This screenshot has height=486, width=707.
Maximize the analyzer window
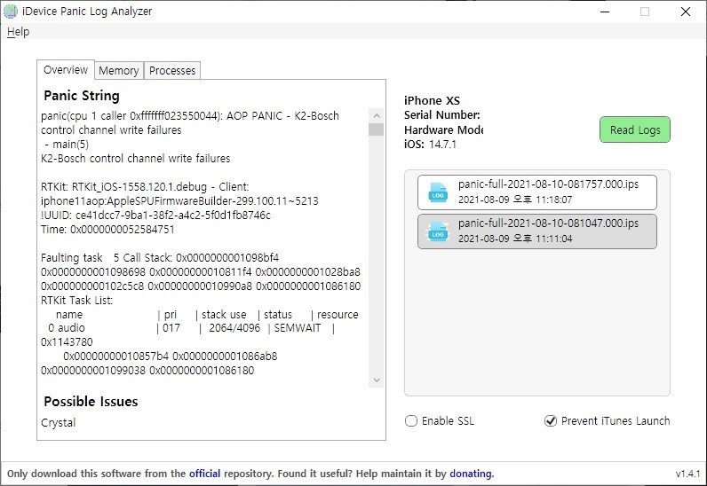644,12
